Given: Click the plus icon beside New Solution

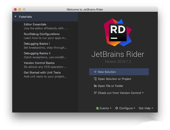Looking at the screenshot, I should tap(95, 72).
